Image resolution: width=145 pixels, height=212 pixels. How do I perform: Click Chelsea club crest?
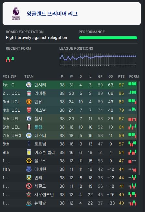tap(29, 118)
